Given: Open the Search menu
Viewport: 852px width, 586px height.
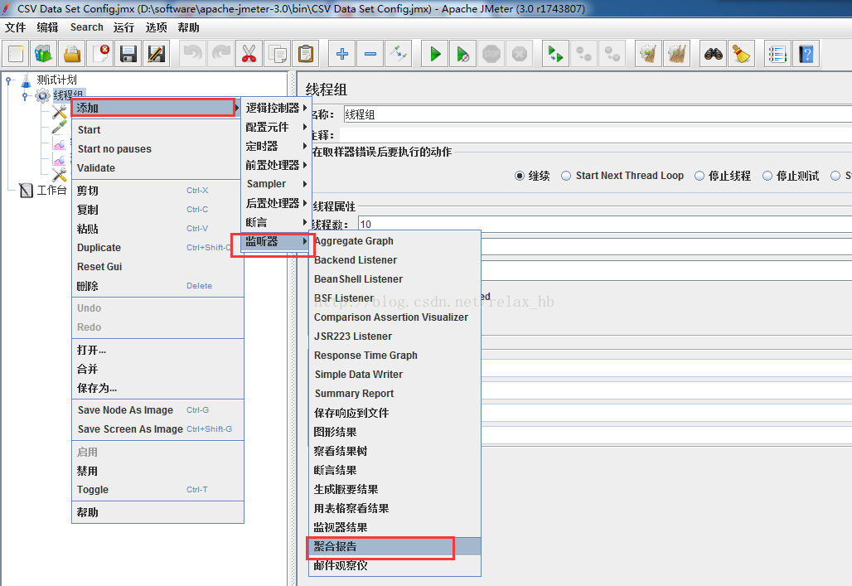Looking at the screenshot, I should (x=86, y=27).
